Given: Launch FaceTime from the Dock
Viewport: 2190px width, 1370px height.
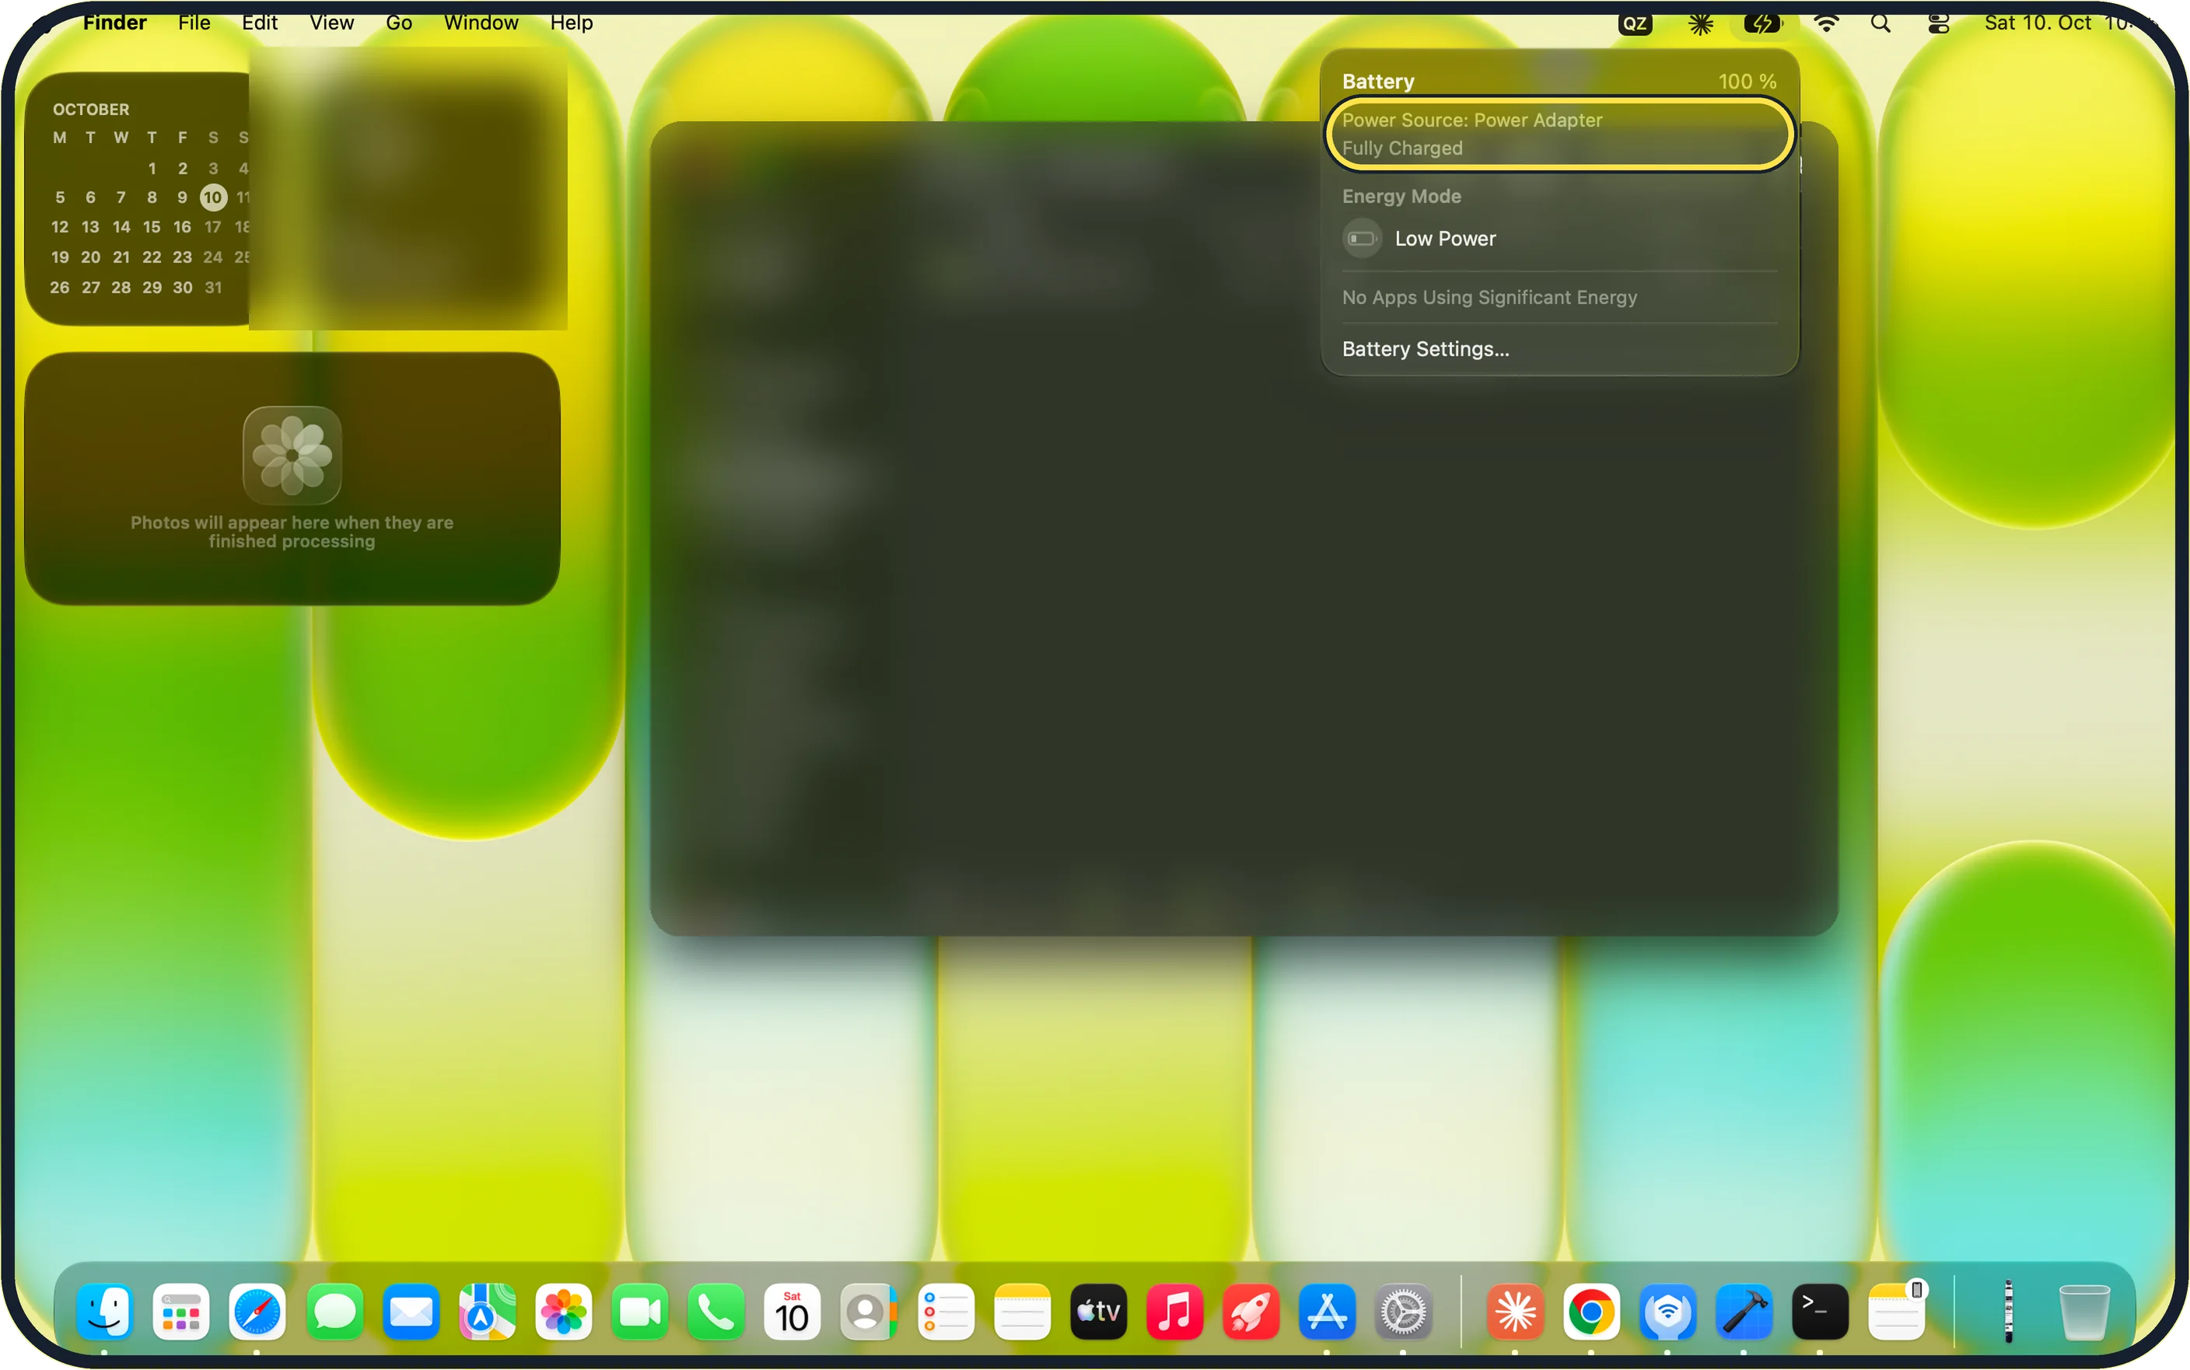Looking at the screenshot, I should 640,1311.
